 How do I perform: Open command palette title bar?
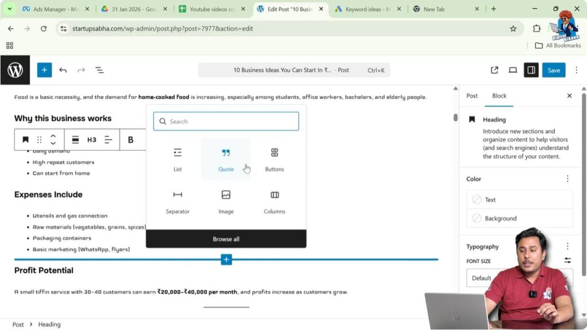point(294,70)
